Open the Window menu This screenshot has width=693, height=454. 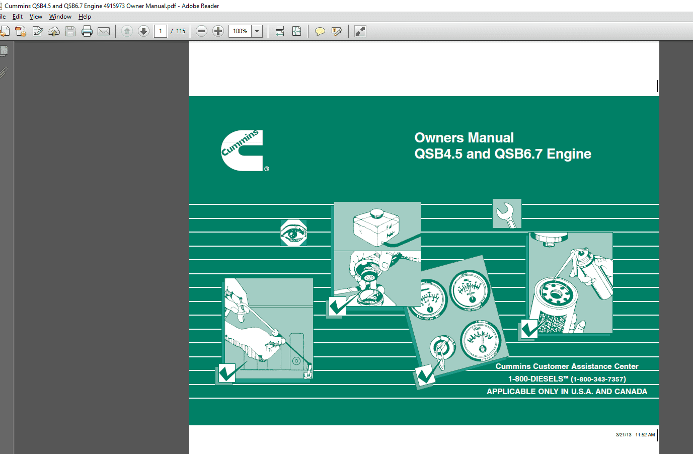pyautogui.click(x=60, y=17)
